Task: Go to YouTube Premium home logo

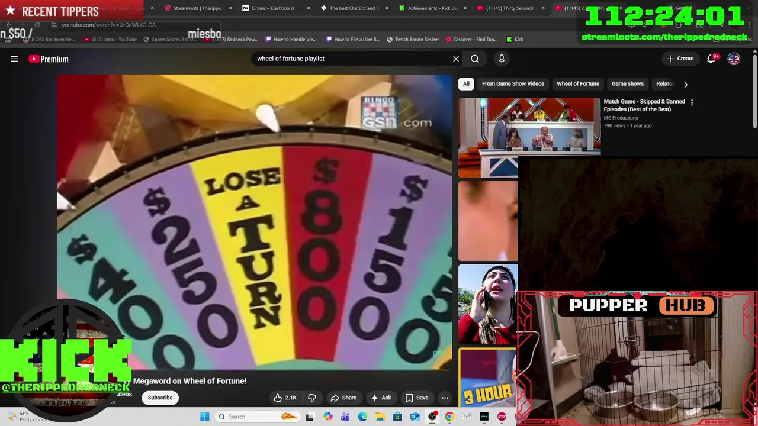Action: coord(49,59)
